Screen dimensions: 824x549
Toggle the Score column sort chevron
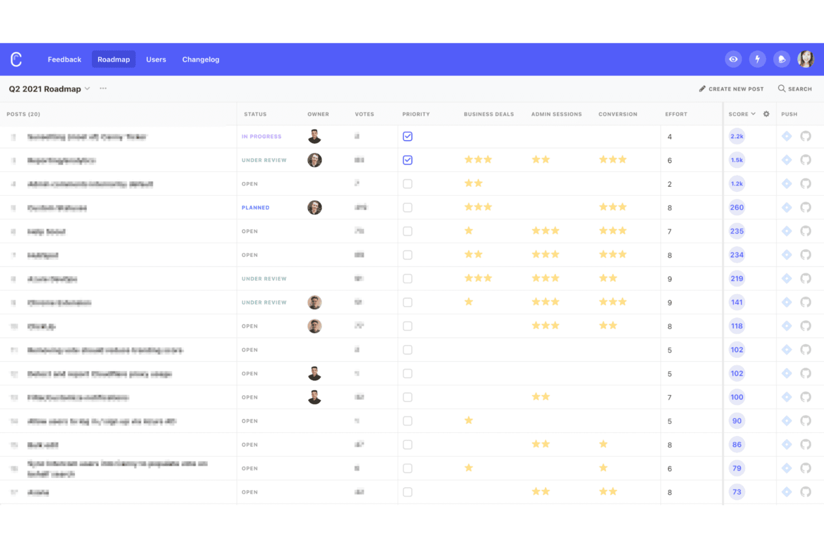point(753,114)
